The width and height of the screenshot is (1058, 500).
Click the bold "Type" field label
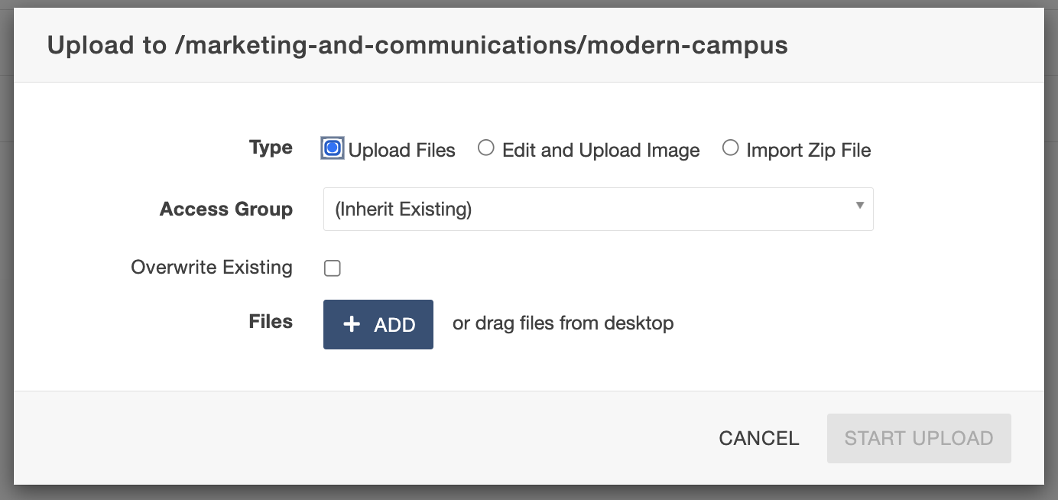pos(271,148)
